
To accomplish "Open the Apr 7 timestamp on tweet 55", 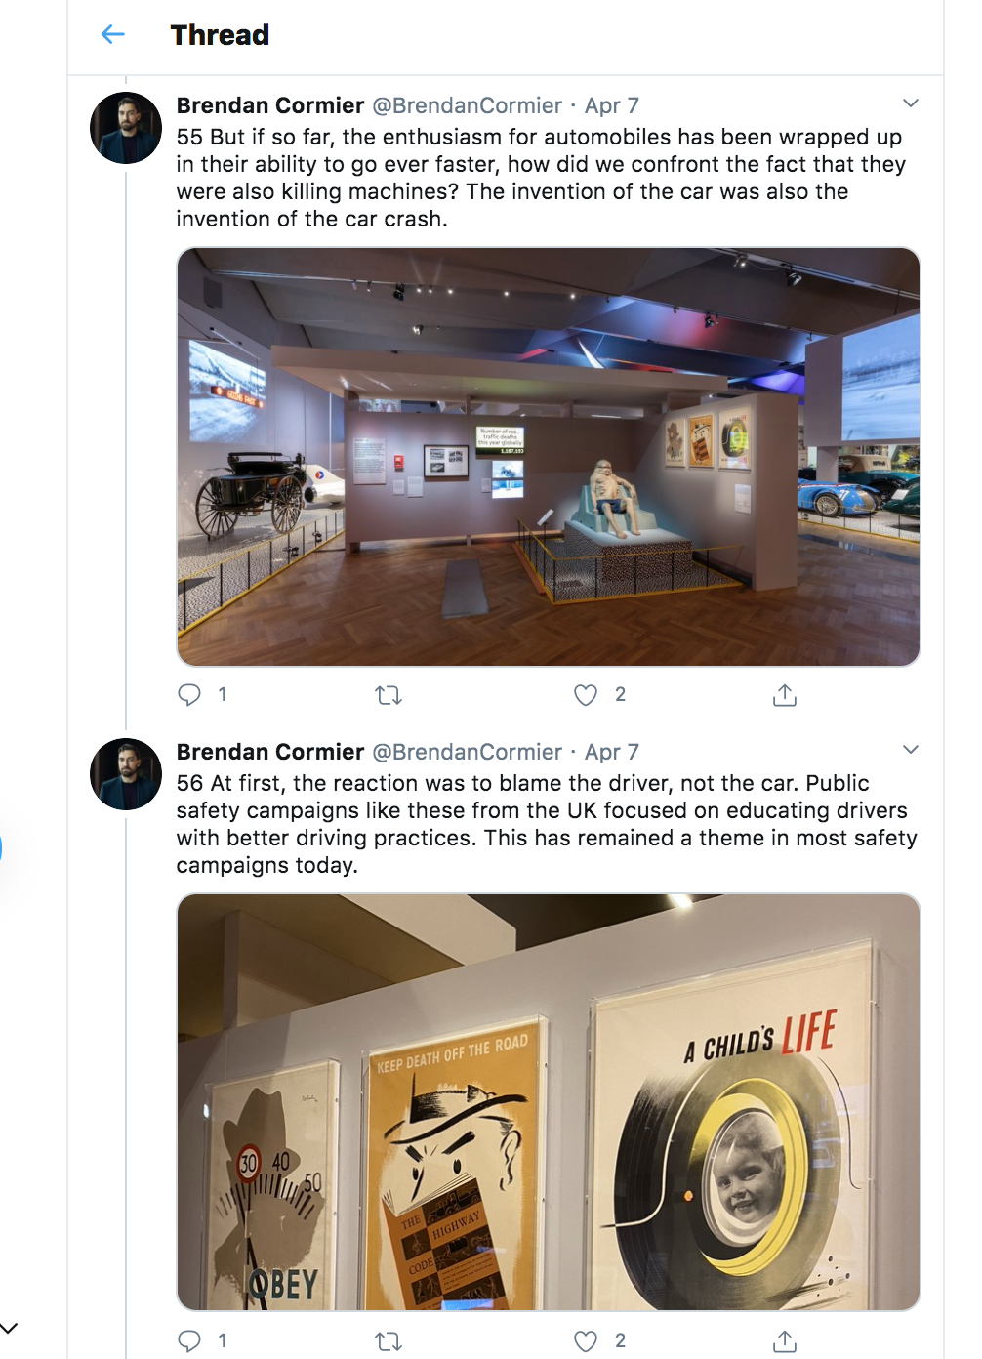I will [612, 105].
